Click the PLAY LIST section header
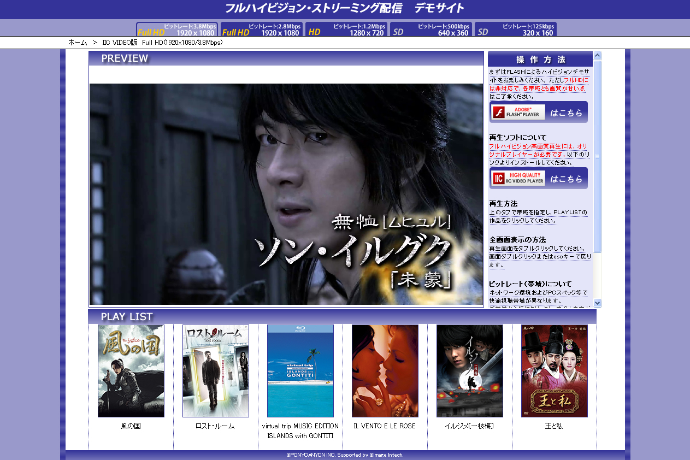690x460 pixels. tap(342, 317)
